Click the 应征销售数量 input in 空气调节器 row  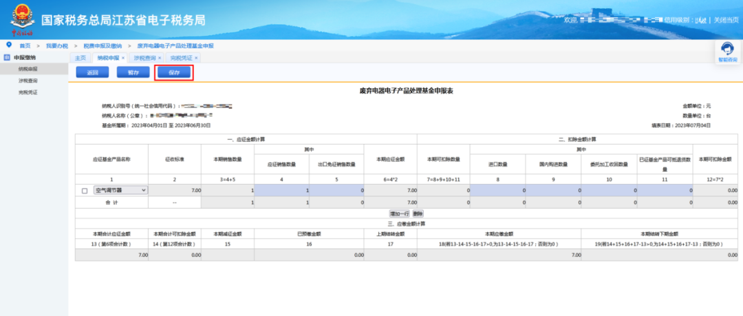click(x=283, y=190)
